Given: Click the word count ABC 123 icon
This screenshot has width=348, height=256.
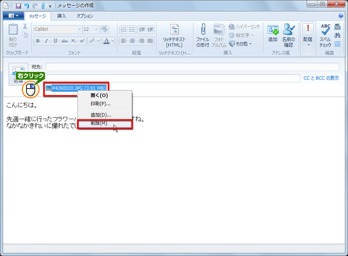Looking at the screenshot, I should (x=338, y=26).
